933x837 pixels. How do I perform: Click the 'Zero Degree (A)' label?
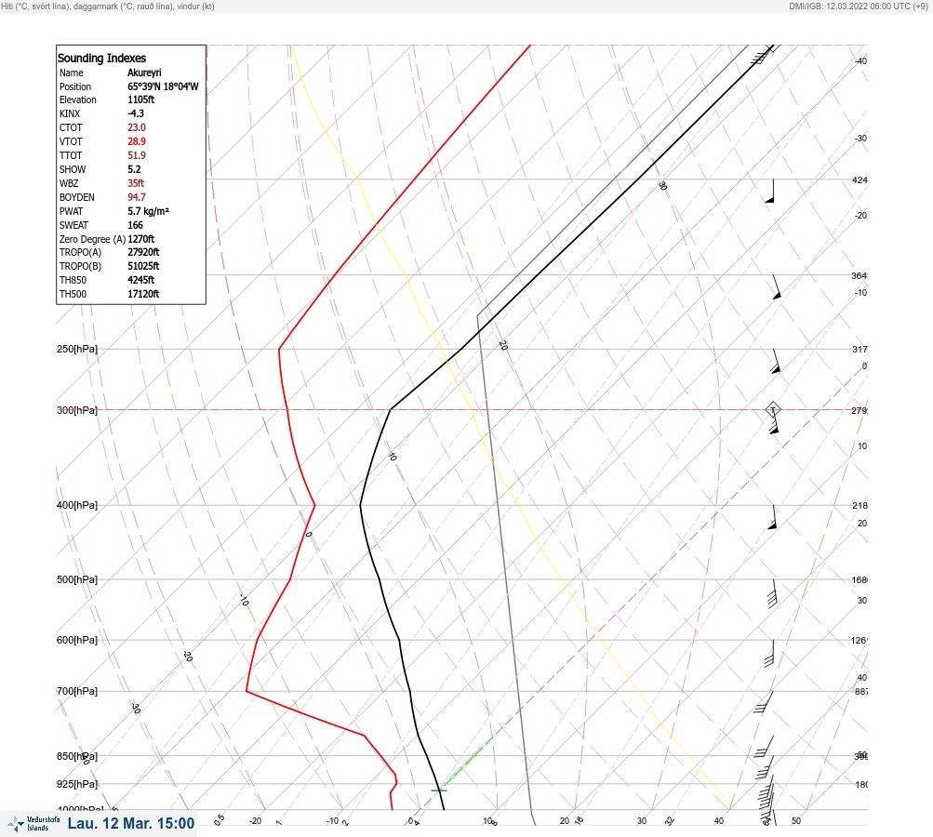[92, 239]
